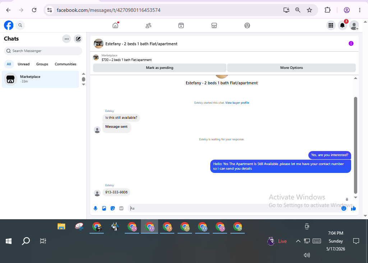Go back with the browser back arrow
This screenshot has height=263, width=368.
pos(9,10)
